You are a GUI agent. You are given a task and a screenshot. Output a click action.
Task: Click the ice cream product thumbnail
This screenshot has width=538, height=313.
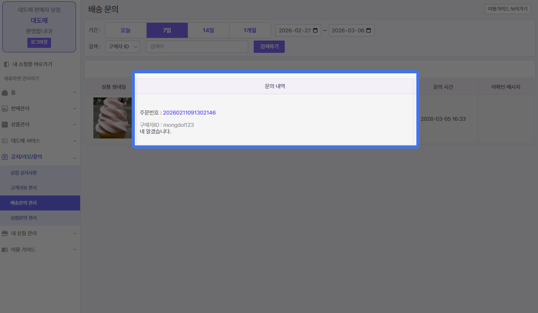pyautogui.click(x=106, y=118)
